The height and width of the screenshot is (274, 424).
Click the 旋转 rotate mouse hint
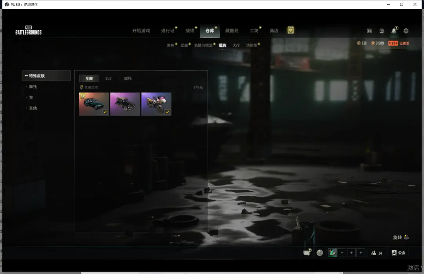[401, 237]
